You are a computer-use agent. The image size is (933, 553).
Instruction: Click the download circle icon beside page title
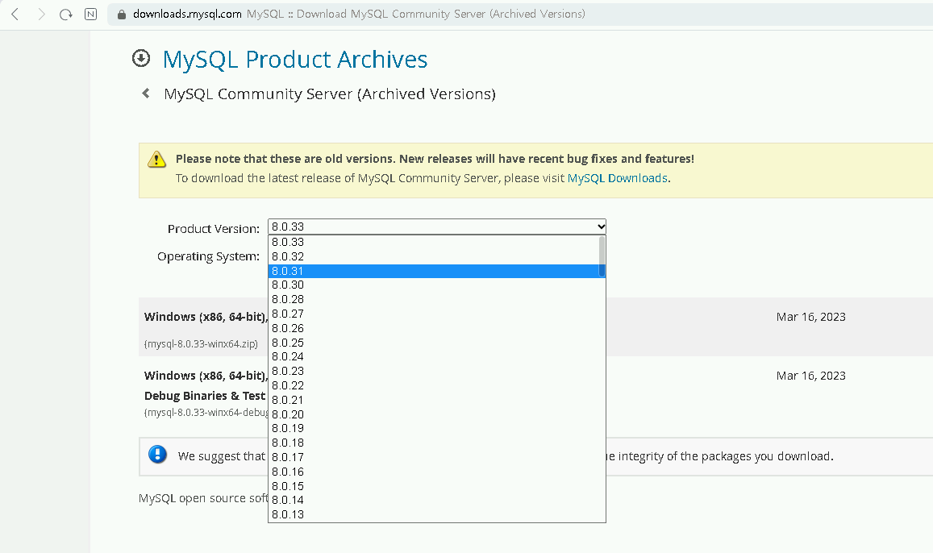tap(141, 58)
